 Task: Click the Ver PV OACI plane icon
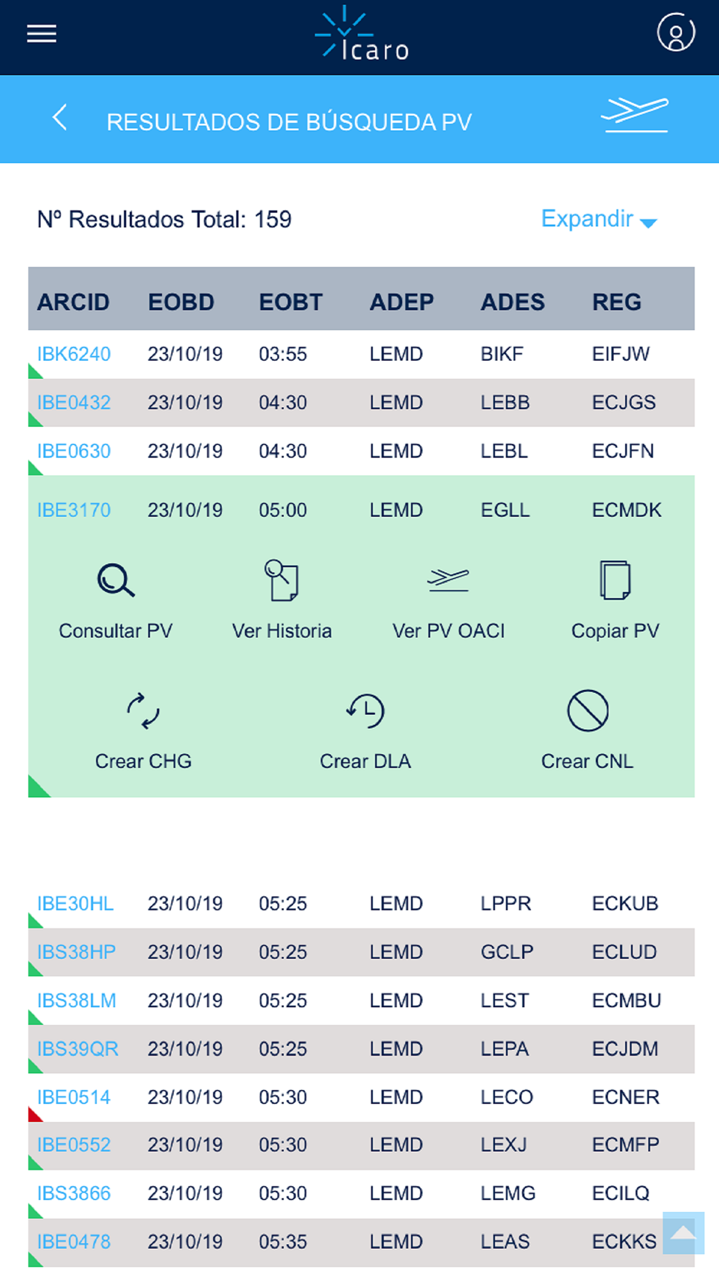[448, 580]
